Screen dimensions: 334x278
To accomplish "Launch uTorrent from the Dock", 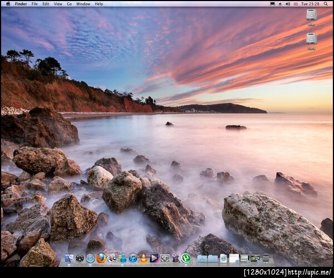I will tap(186, 259).
